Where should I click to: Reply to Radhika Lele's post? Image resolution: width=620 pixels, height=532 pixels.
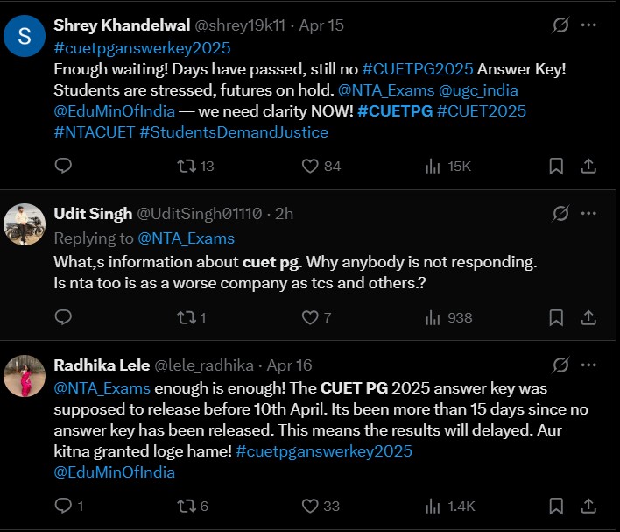[x=63, y=506]
